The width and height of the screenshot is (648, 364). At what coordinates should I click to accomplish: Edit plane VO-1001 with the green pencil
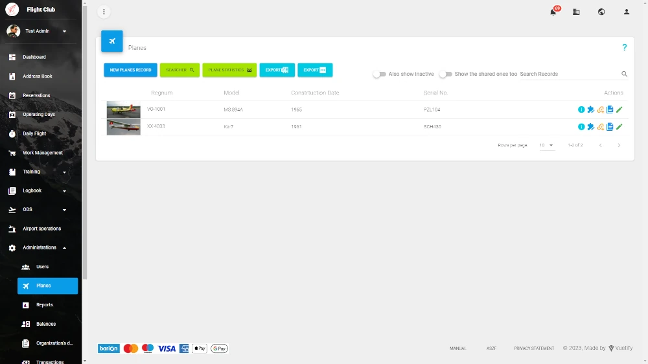click(x=619, y=109)
